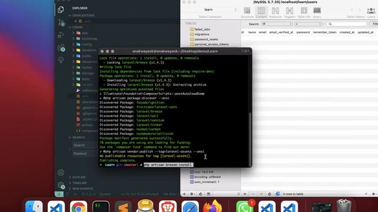Open the Query view in Sequel Pro
378x212 pixels.
click(317, 12)
